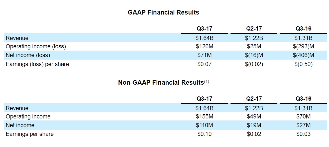Image resolution: width=329 pixels, height=147 pixels.
Task: Click the GAAP Financial Results heading
Action: (x=163, y=13)
